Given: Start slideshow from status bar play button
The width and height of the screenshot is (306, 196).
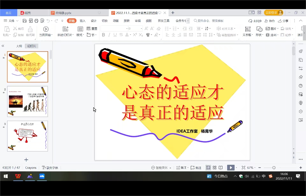Looking at the screenshot, I should pos(231,168).
